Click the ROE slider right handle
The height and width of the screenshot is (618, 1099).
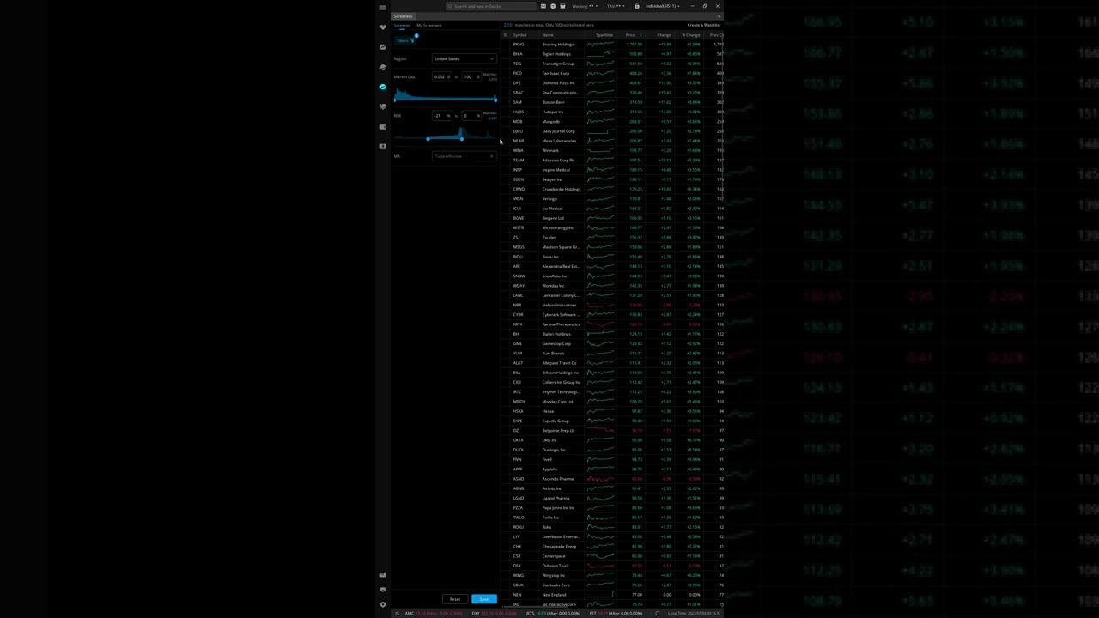click(x=461, y=138)
